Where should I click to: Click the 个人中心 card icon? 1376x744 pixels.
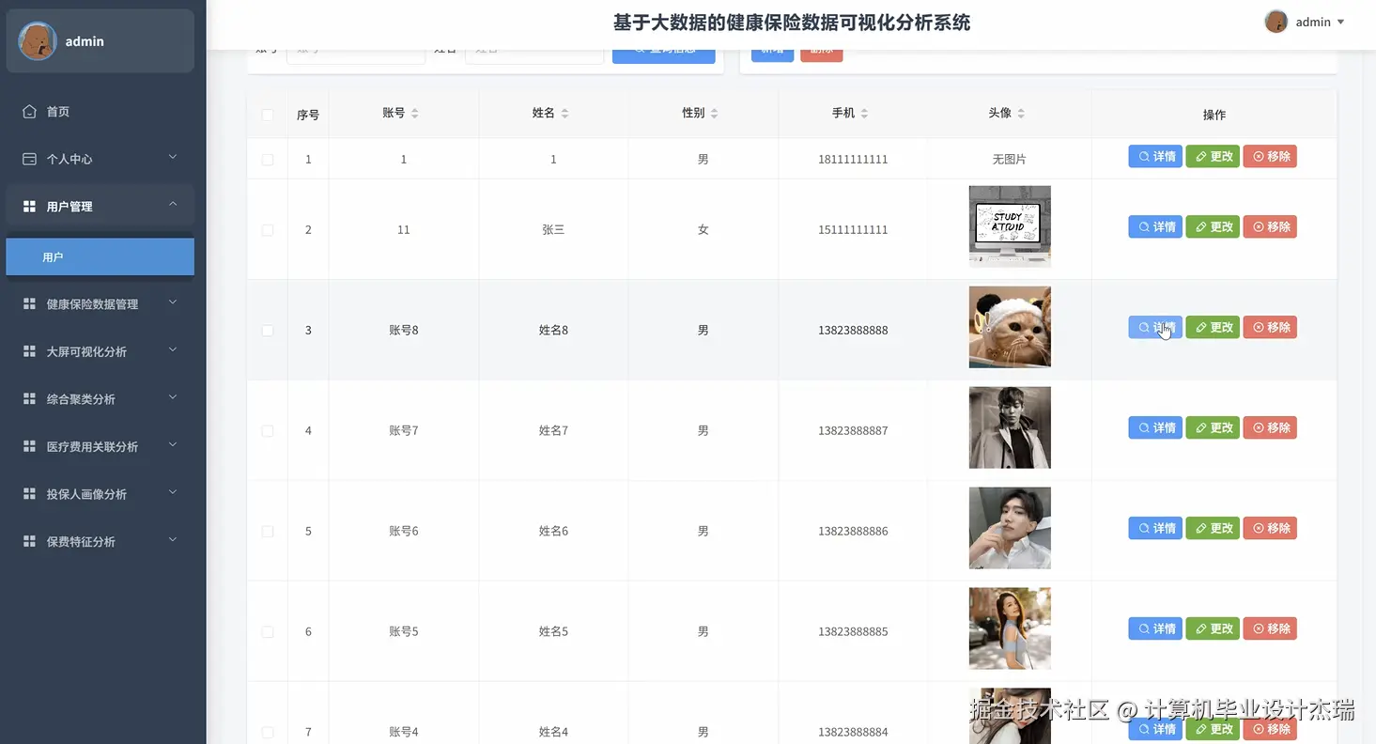(29, 159)
